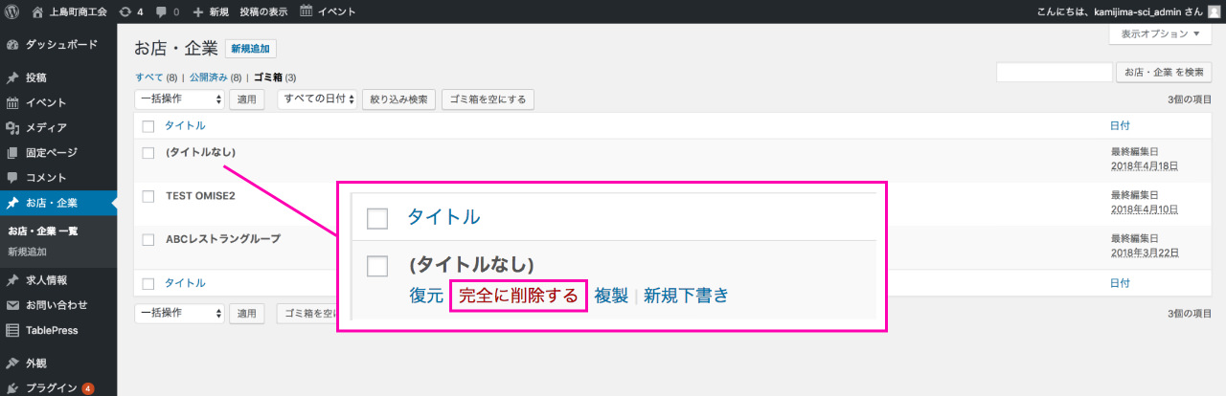Expand the すべての日付 date filter dropdown
The width and height of the screenshot is (1226, 396).
[x=316, y=99]
